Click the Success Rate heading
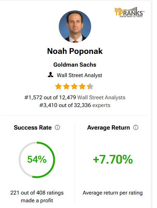Image resolution: width=157 pixels, height=208 pixels. (x=33, y=128)
